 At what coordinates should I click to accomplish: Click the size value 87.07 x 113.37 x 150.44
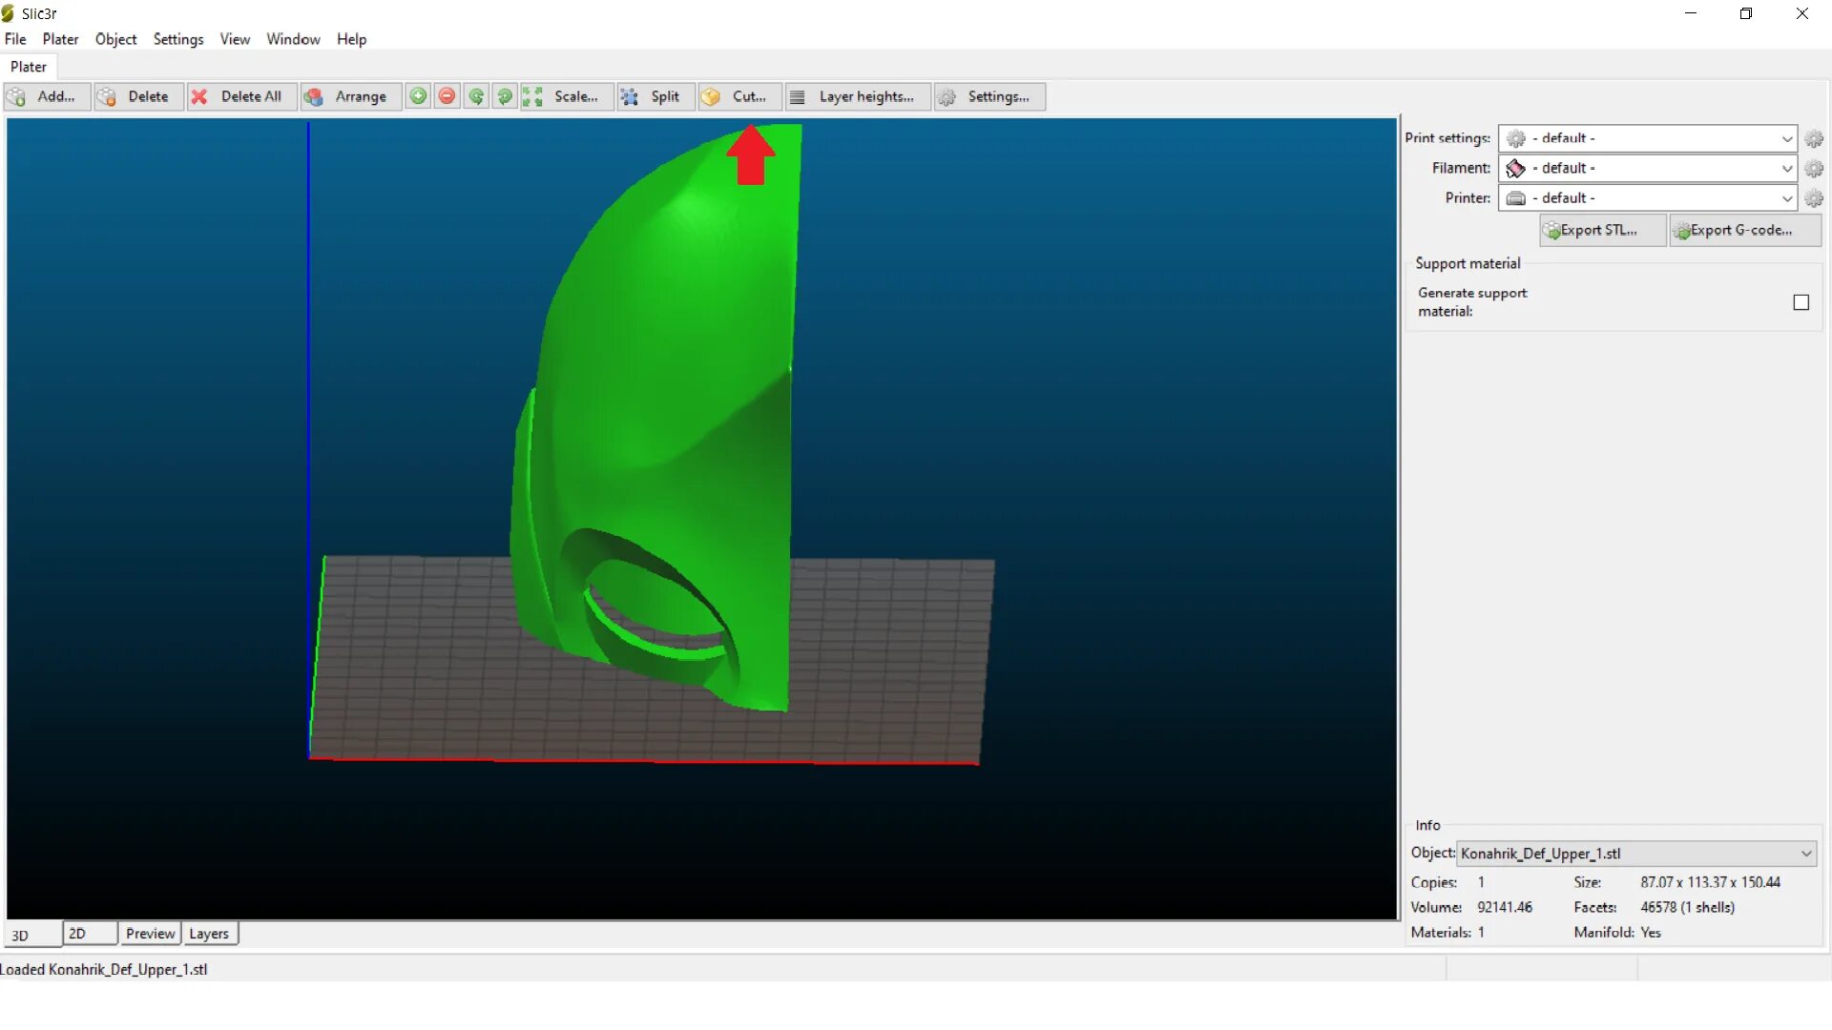point(1710,882)
